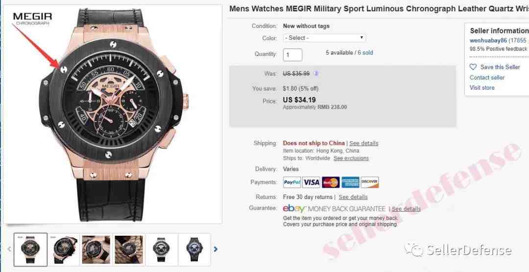Open shipping See details link
Screen dimensions: 529x272
tap(363, 143)
